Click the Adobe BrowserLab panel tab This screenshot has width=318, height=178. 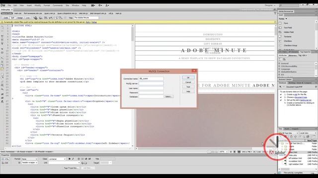click(286, 11)
